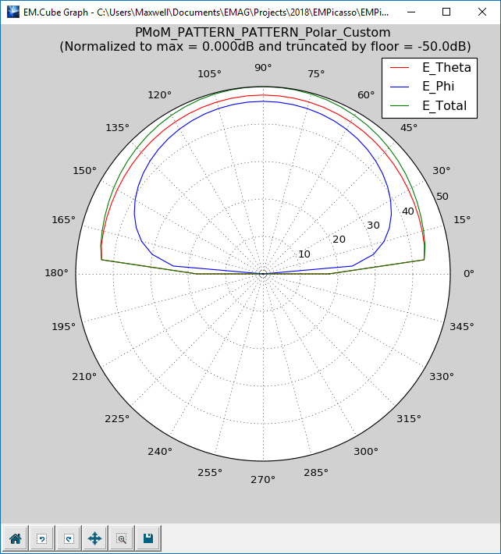Click the normalization subtitle text

click(265, 47)
